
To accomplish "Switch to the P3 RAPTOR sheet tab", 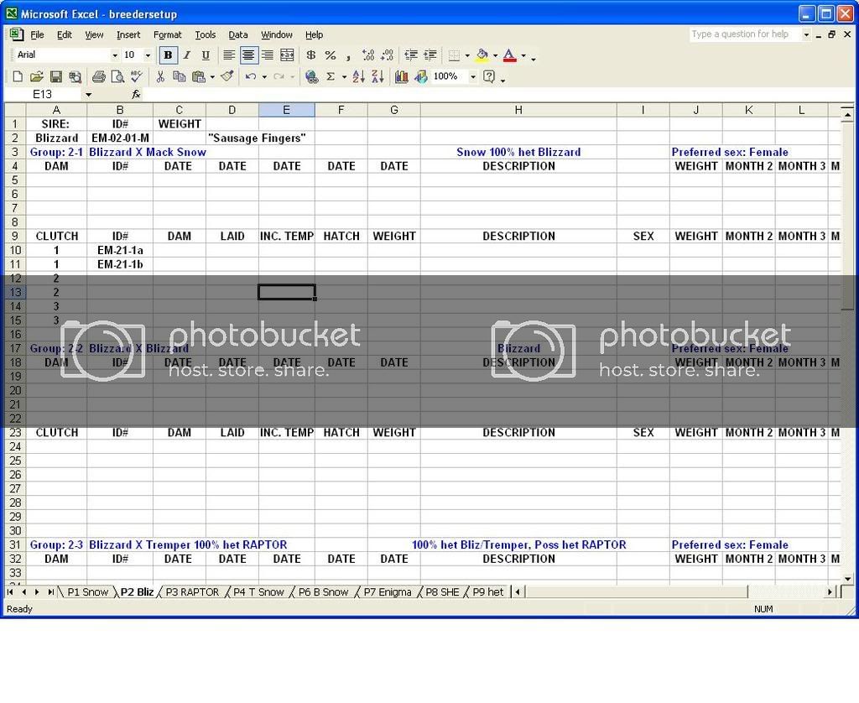I will (x=191, y=591).
